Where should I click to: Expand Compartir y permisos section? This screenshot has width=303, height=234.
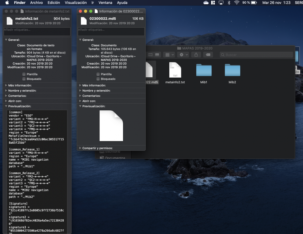pos(80,148)
